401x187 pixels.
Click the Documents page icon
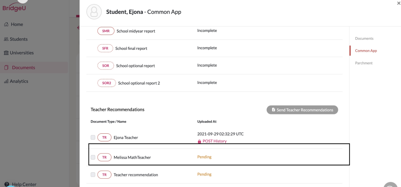point(6,68)
